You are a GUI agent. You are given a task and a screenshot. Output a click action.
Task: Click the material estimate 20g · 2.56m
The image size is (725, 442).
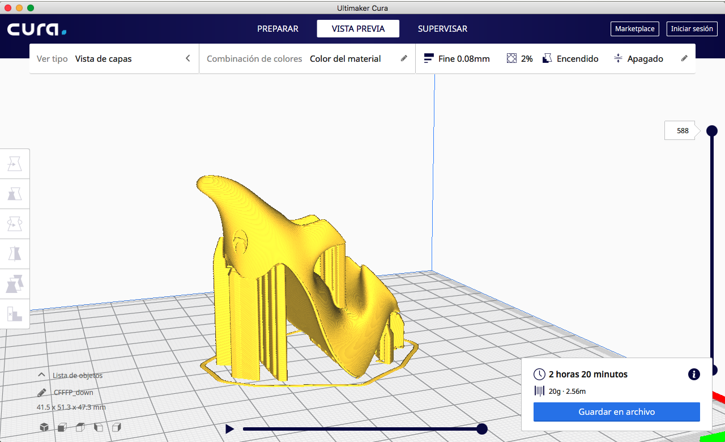(567, 391)
